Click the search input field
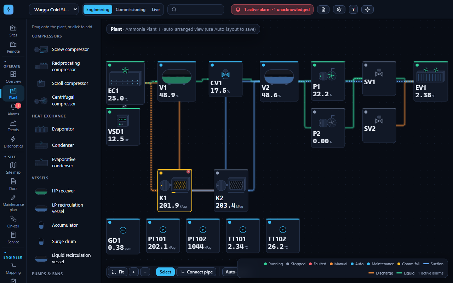Viewport: 453px width, 283px height. pyautogui.click(x=196, y=10)
